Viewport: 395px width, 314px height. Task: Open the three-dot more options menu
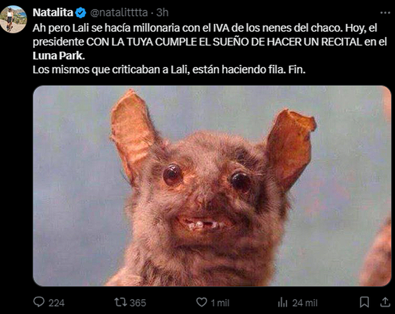point(385,13)
